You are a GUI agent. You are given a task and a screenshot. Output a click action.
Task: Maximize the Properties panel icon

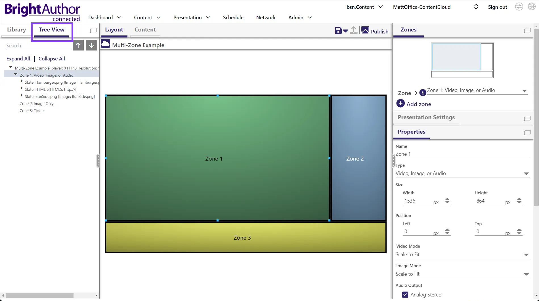(527, 132)
